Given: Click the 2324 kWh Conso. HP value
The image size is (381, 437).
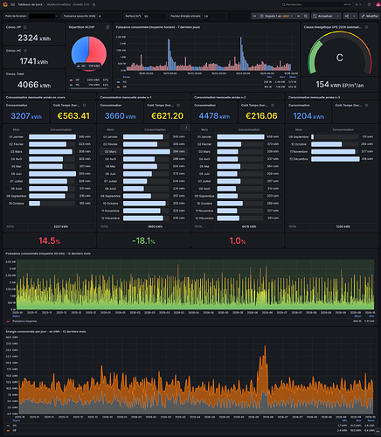Looking at the screenshot, I should coord(34,38).
